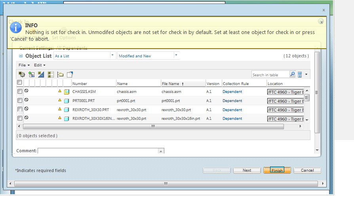Tick the select-all checkbox in table header

(19, 83)
